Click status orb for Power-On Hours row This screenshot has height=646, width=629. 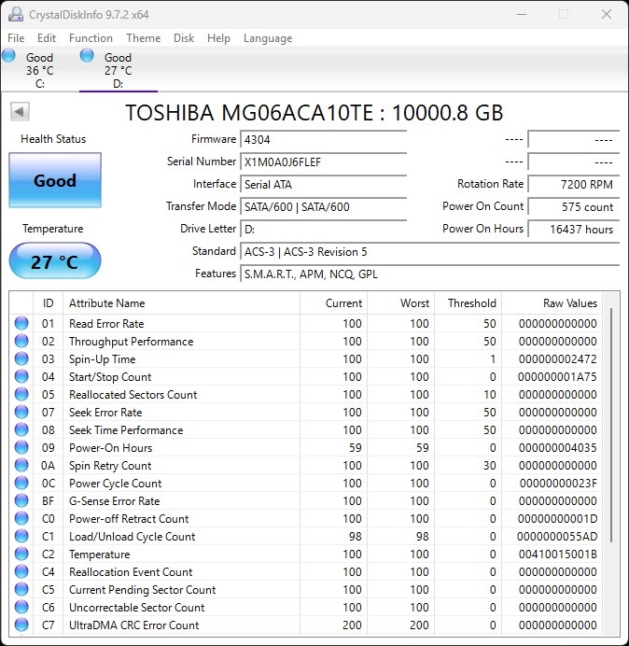tap(21, 447)
